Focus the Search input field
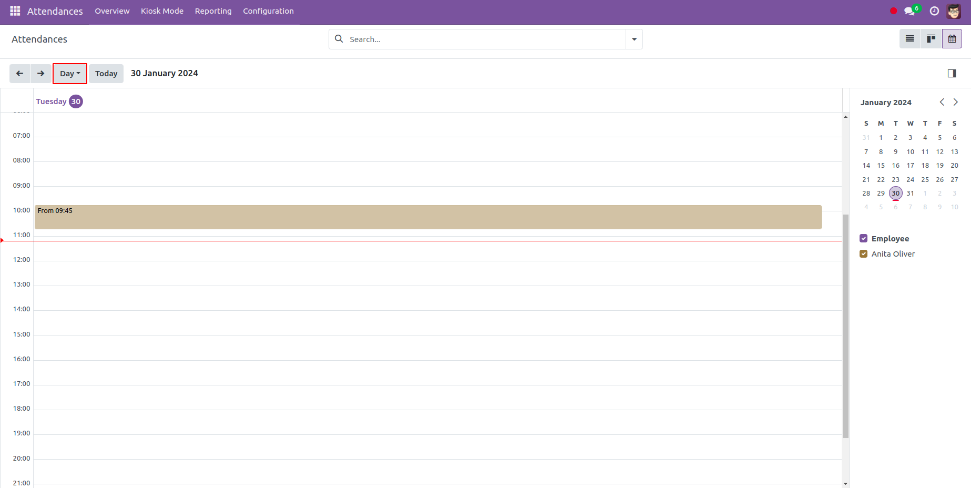 485,39
